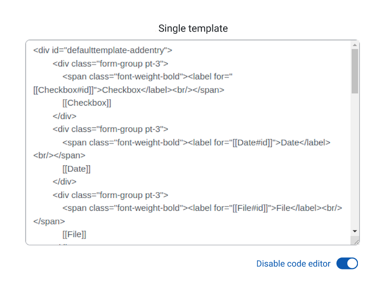Image resolution: width=383 pixels, height=287 pixels.
Task: Click the closing div tag below [[Date]]
Action: pyautogui.click(x=65, y=182)
